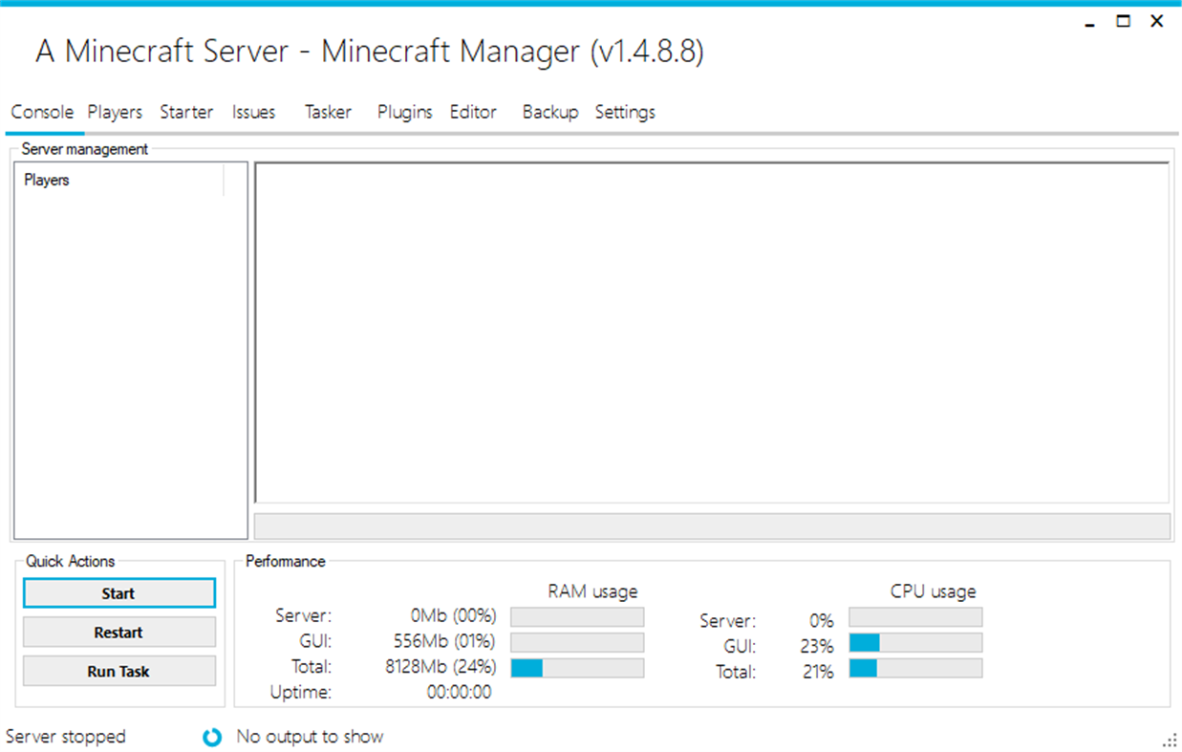Screen dimensions: 1182x752
Task: Click the blue refresh spinner in the status bar
Action: click(x=211, y=737)
